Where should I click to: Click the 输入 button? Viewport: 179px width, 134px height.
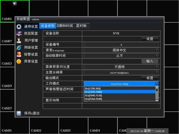pyautogui.click(x=150, y=61)
